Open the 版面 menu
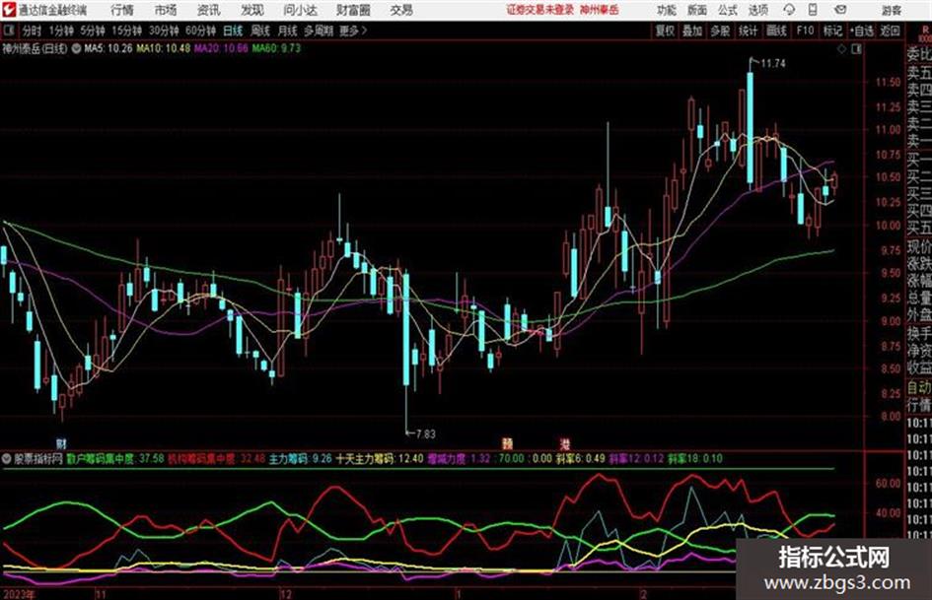The width and height of the screenshot is (932, 600). pos(696,10)
